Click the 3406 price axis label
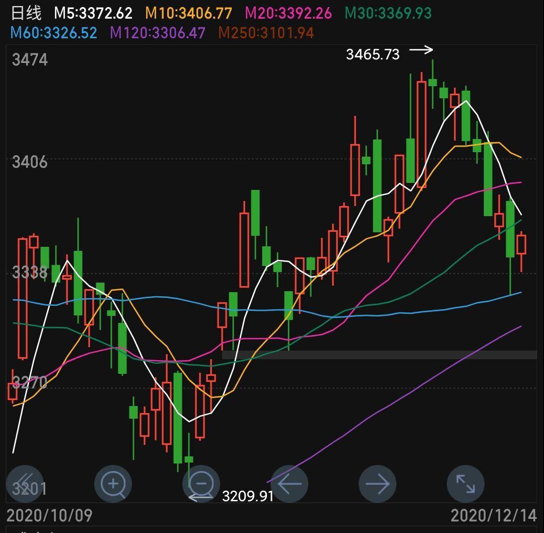 click(30, 162)
